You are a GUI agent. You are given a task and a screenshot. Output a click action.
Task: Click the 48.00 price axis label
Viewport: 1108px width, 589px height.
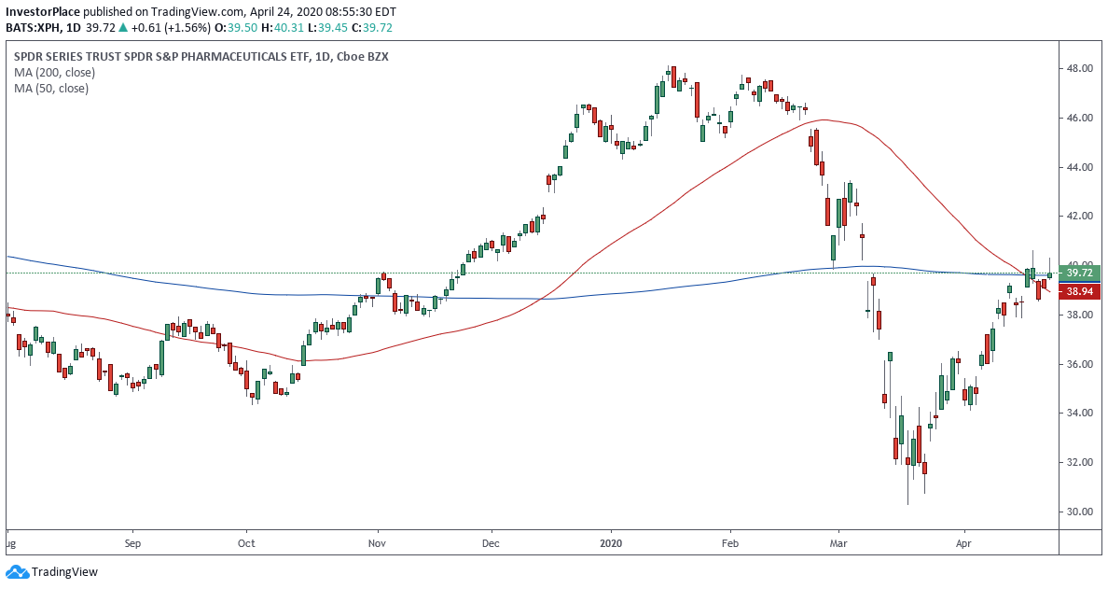point(1080,69)
